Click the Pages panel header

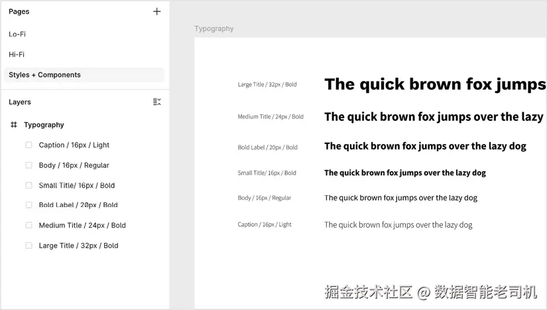tap(19, 11)
